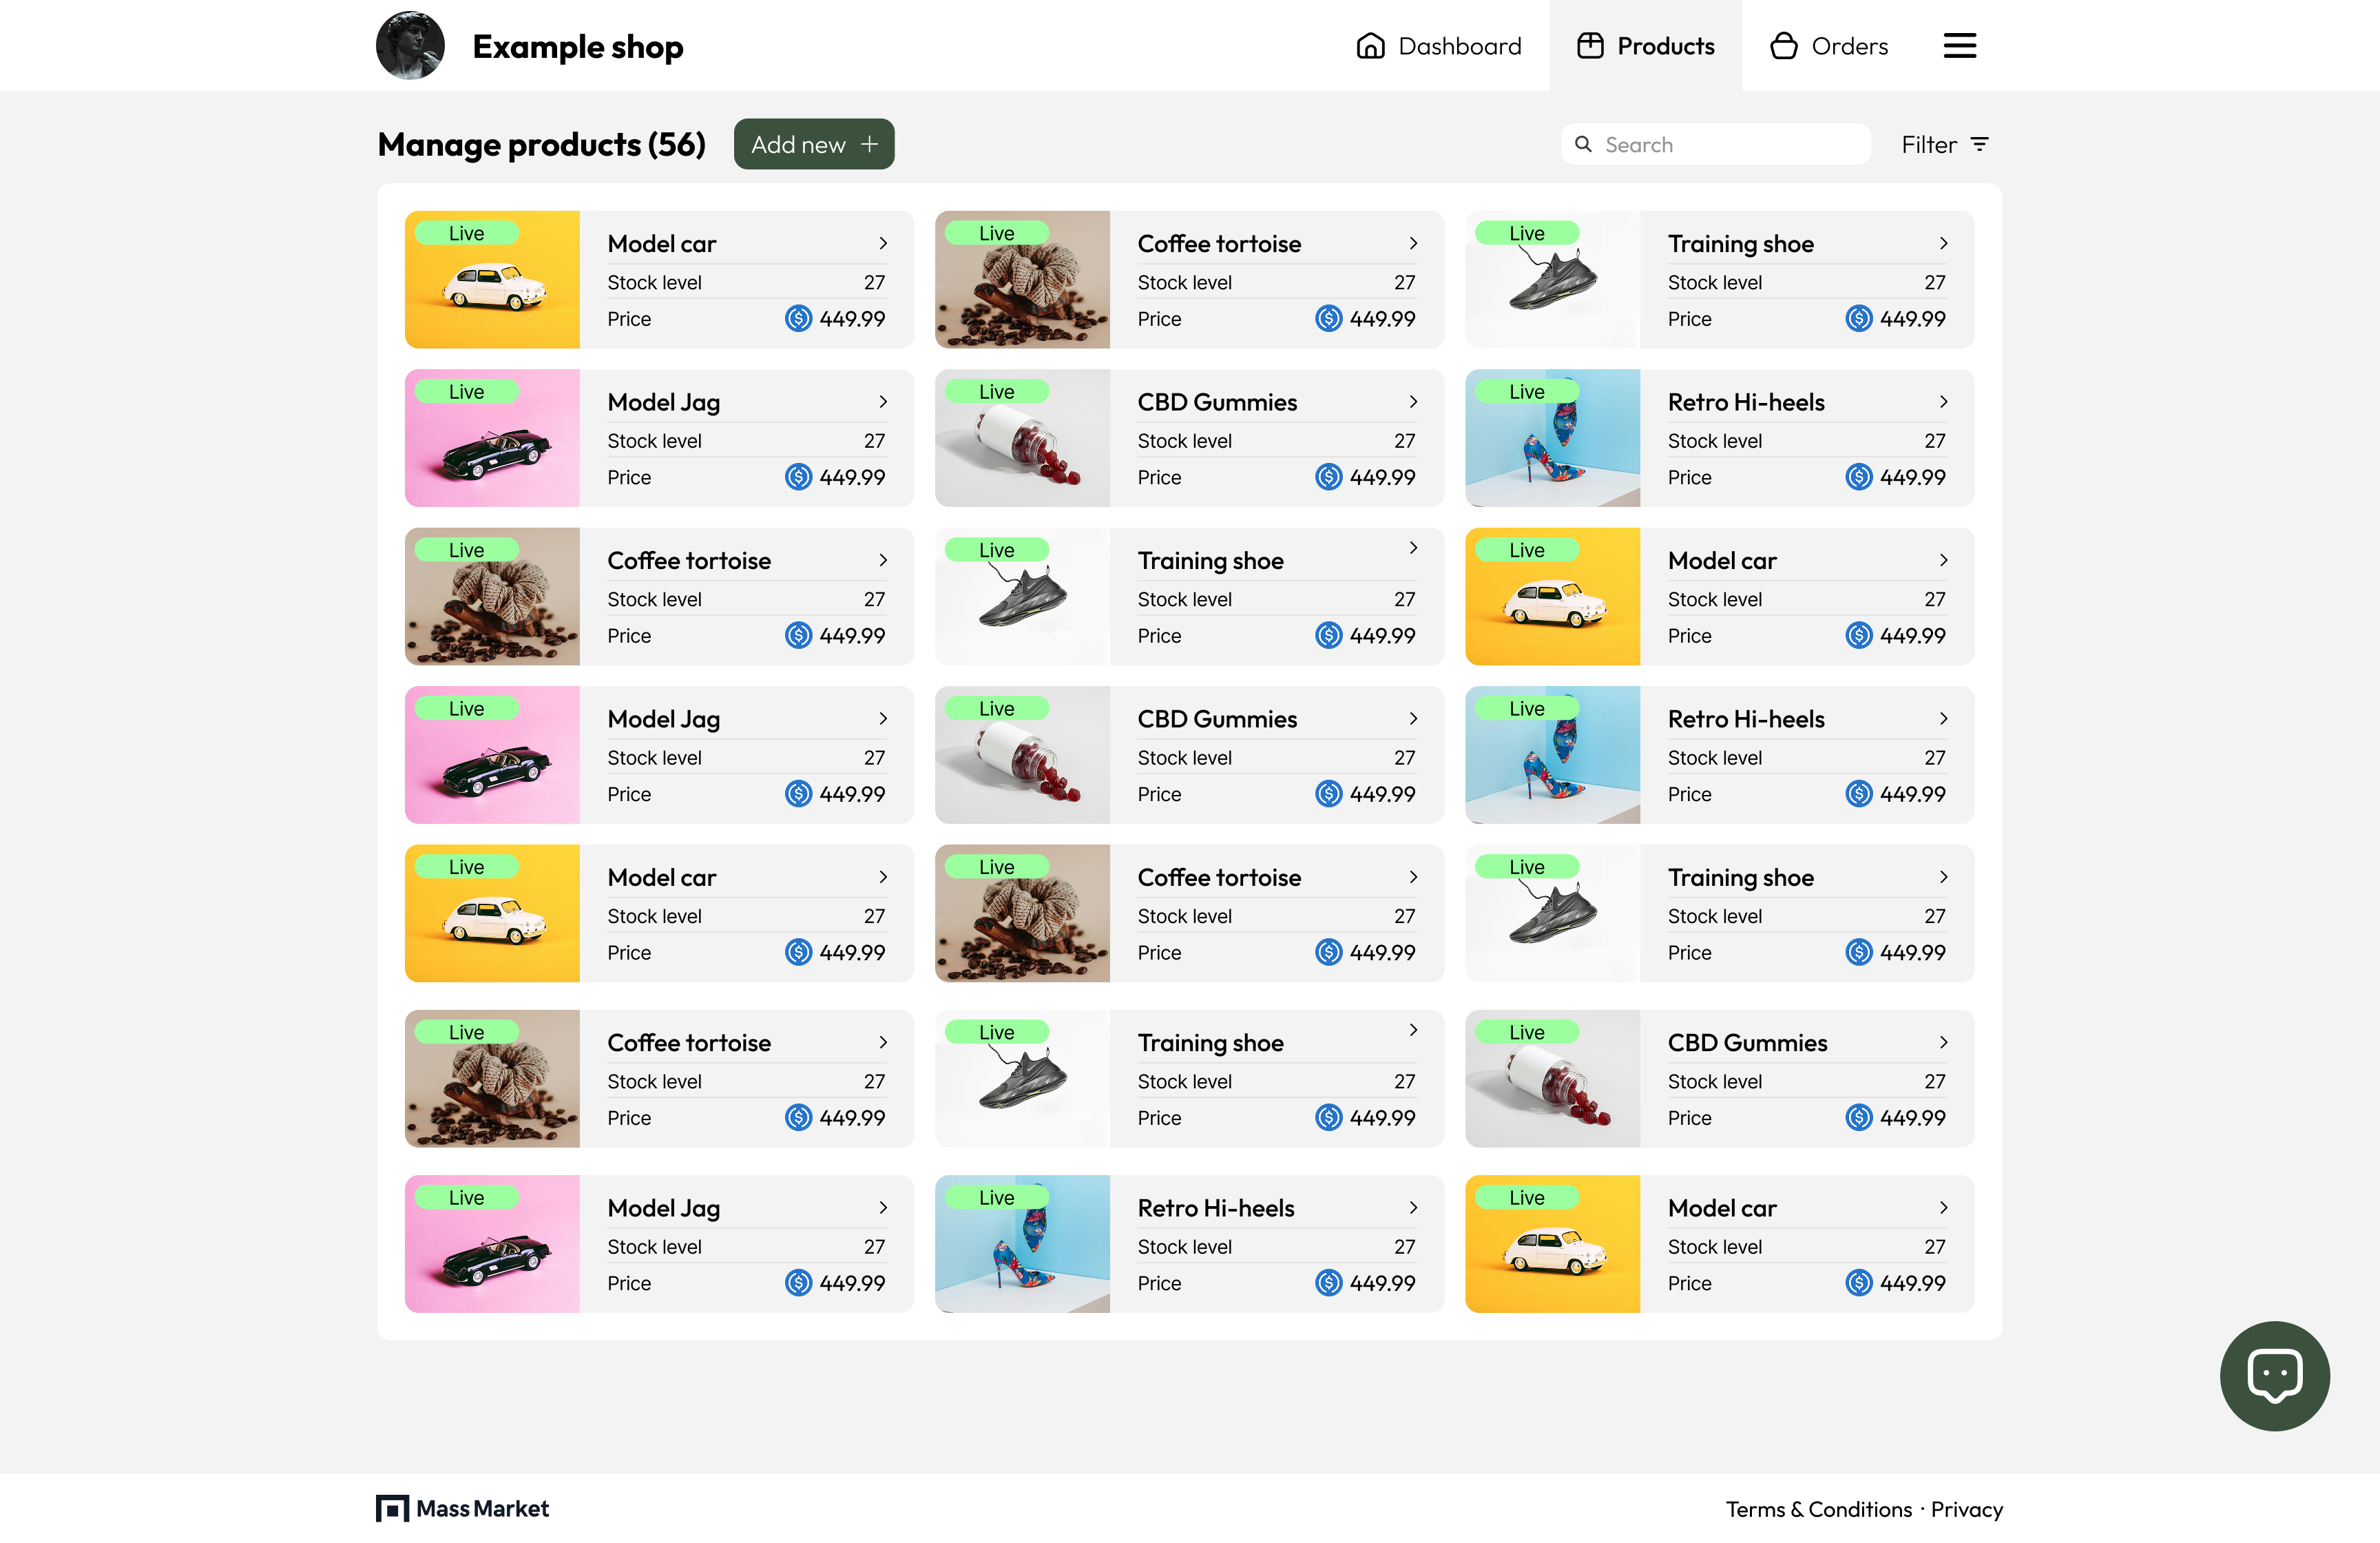The image size is (2380, 1543).
Task: Open the Terms & Conditions link
Action: tap(1818, 1509)
